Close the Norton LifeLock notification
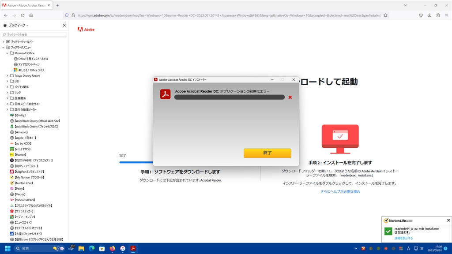Image resolution: width=452 pixels, height=254 pixels. [x=448, y=220]
